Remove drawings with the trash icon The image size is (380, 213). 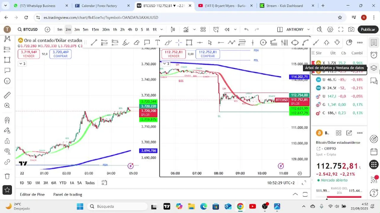point(7,176)
